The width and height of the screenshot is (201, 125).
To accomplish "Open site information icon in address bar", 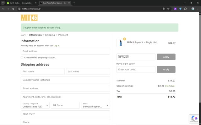I will point(19,9).
